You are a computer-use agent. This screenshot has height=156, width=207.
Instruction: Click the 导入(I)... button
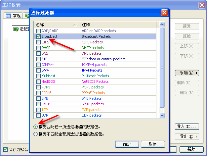pos(187,127)
